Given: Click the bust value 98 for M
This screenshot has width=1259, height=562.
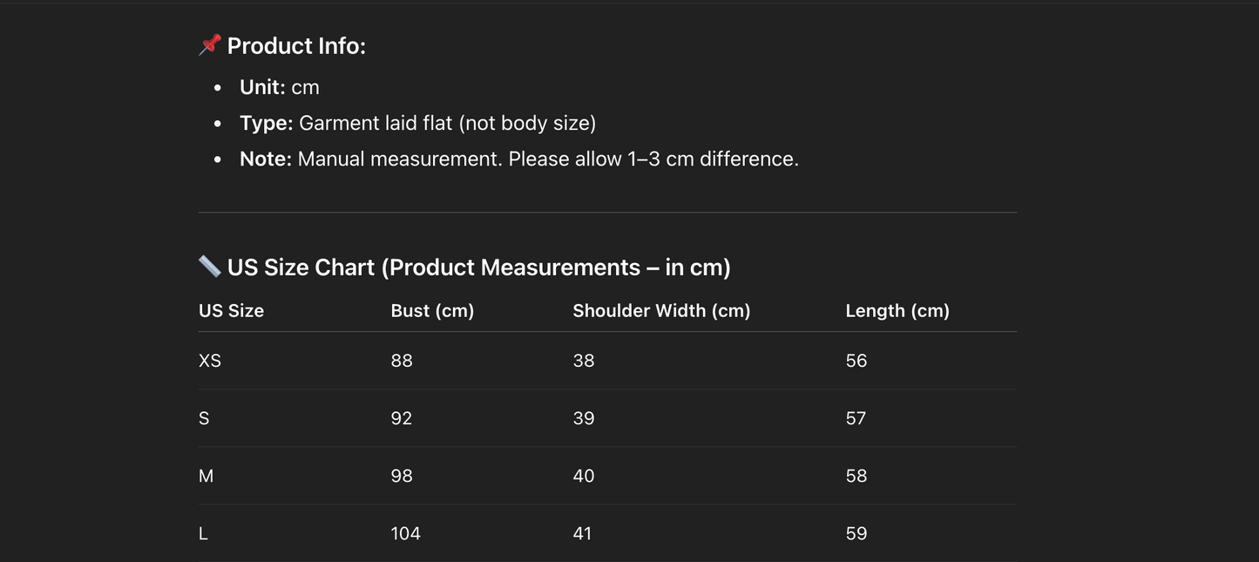Looking at the screenshot, I should 402,476.
